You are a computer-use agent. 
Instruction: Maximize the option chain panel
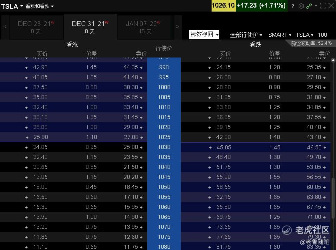click(323, 6)
